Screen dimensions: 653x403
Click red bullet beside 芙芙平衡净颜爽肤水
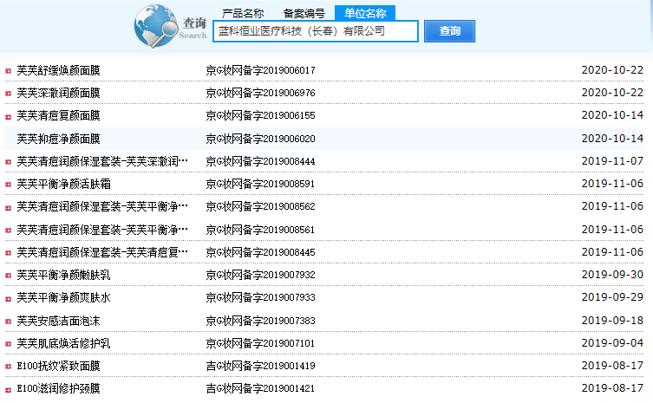(x=8, y=298)
